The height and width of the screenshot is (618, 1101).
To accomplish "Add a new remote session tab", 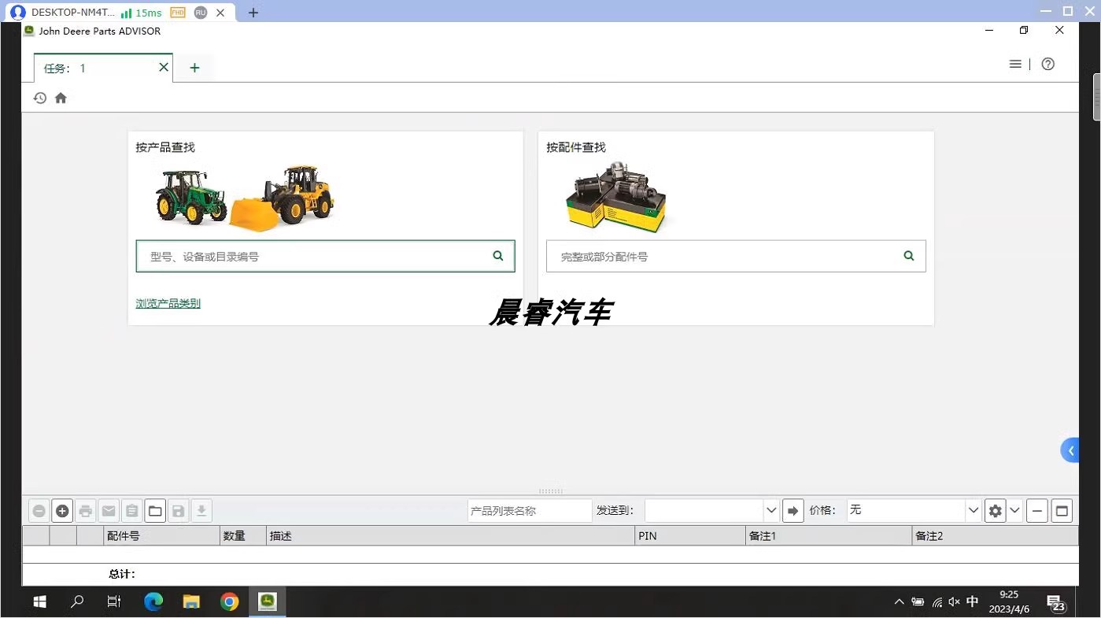I will point(253,13).
